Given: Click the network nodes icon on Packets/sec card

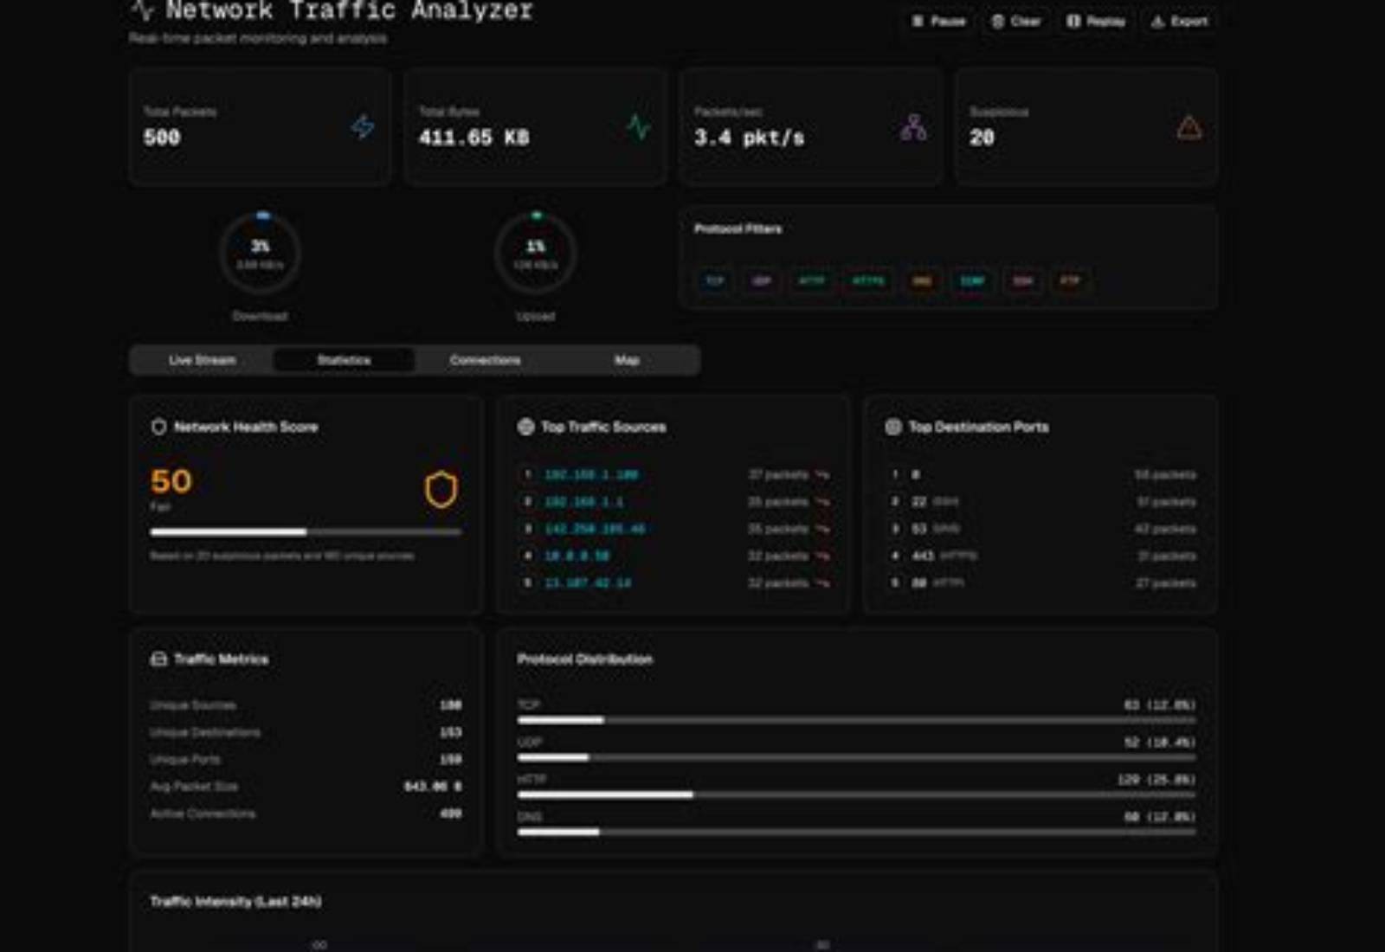Looking at the screenshot, I should coord(913,127).
